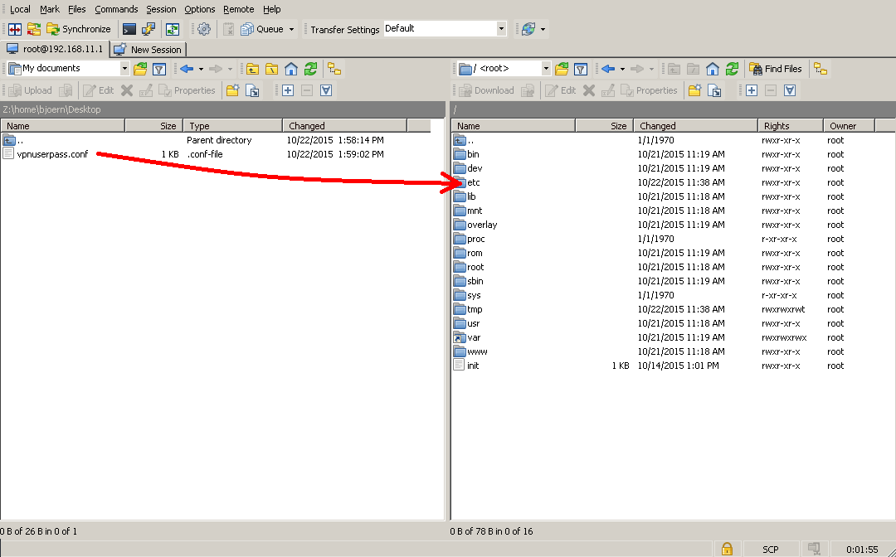Switch to the New Session tab

[149, 50]
